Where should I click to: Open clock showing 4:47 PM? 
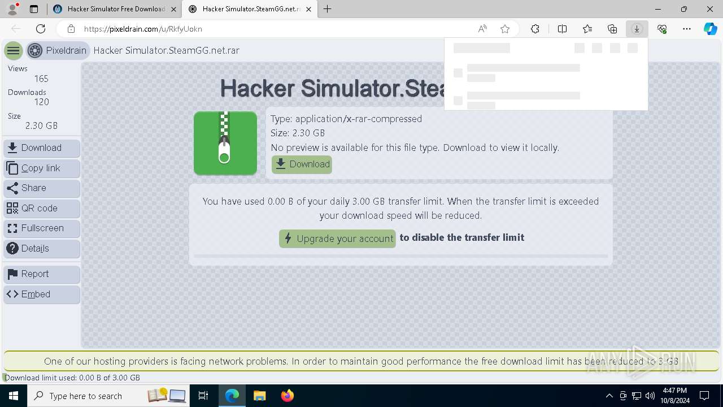tap(675, 396)
